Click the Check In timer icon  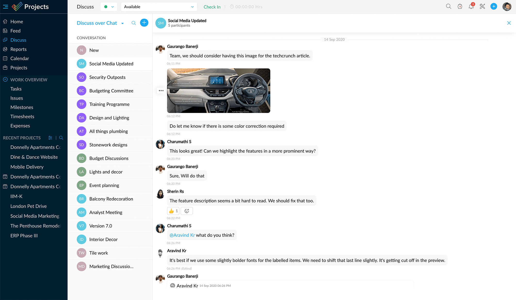[232, 6]
